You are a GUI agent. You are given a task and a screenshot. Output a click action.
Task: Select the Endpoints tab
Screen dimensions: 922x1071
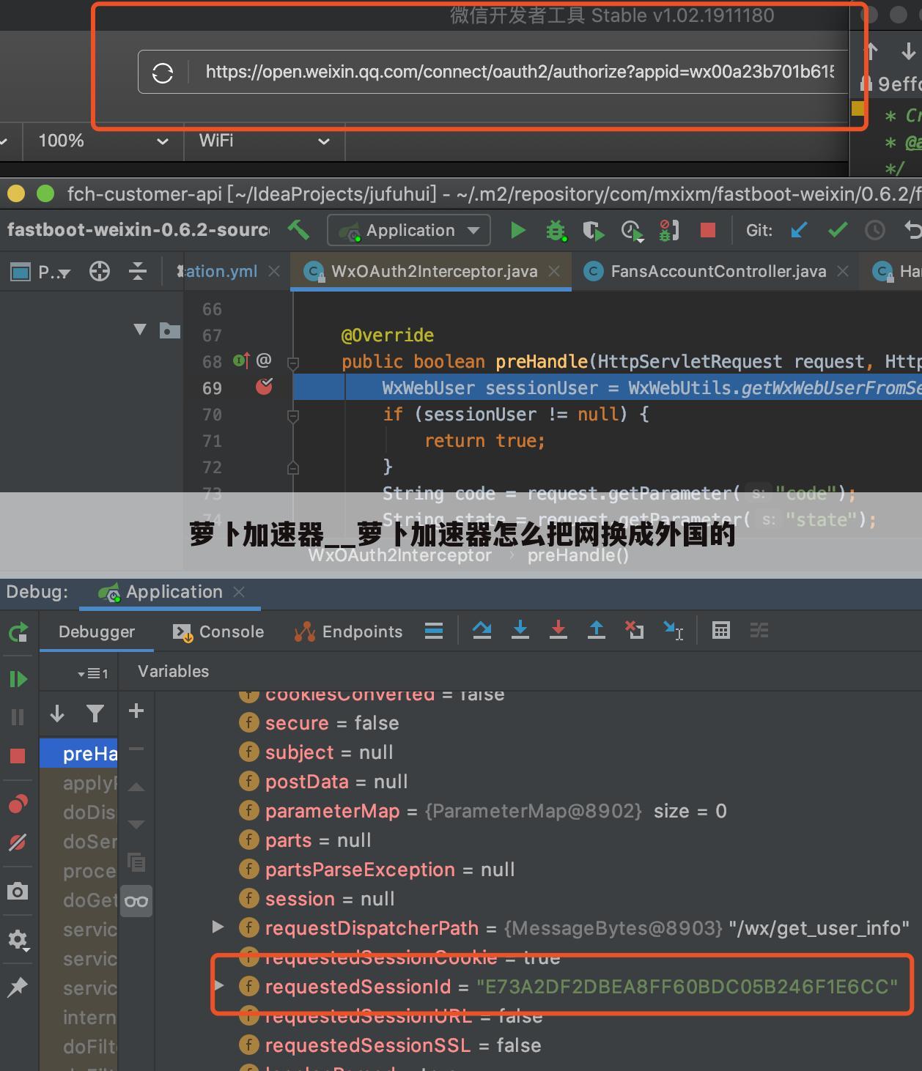click(348, 631)
